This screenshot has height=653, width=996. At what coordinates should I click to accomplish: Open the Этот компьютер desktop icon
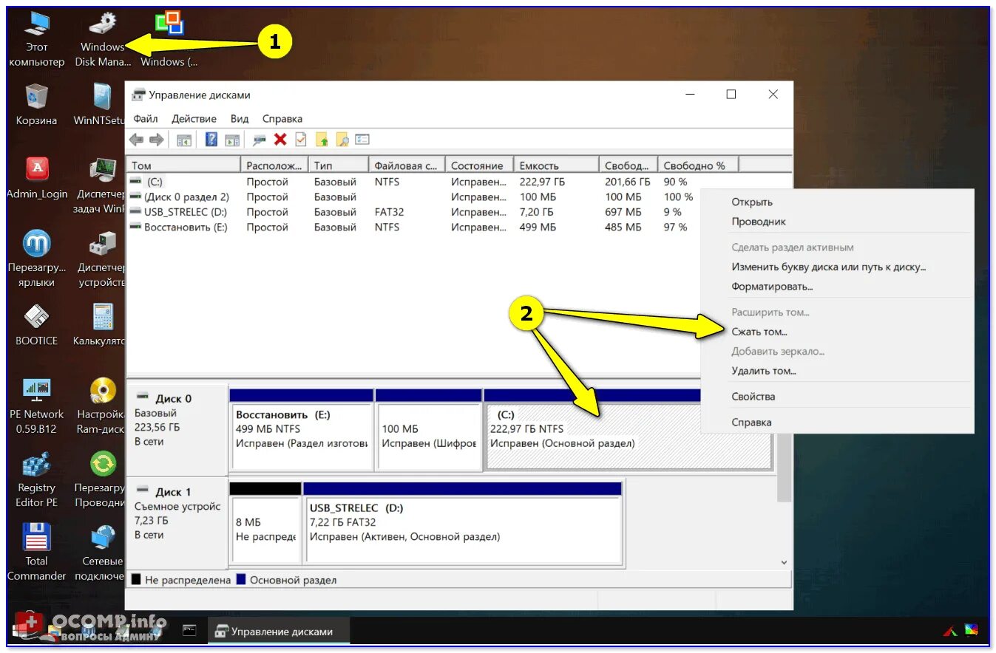coord(36,38)
